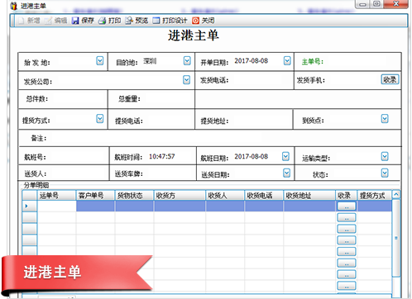Expand the 运输类型 transport type dropdown

tap(385, 156)
